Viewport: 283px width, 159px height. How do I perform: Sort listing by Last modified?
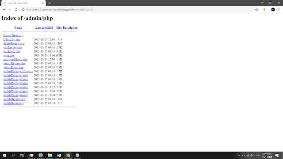click(44, 27)
